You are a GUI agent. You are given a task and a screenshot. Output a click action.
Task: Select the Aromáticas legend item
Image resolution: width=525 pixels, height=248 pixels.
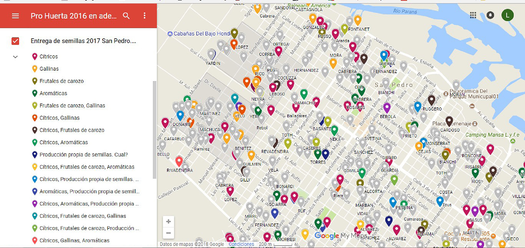(53, 93)
